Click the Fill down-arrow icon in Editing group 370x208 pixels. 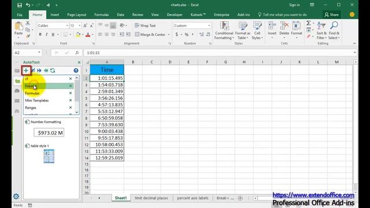308,30
